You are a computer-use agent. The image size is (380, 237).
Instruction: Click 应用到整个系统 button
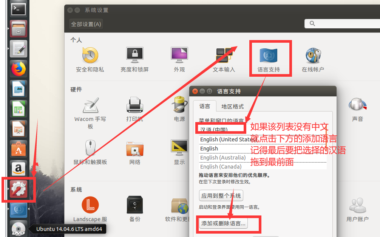pyautogui.click(x=221, y=195)
